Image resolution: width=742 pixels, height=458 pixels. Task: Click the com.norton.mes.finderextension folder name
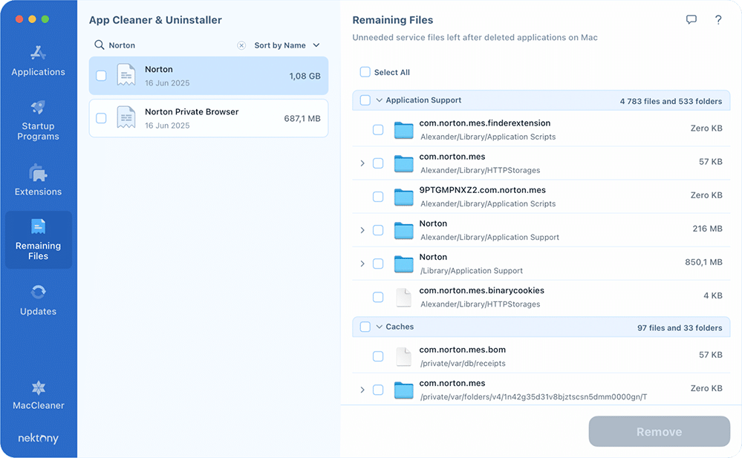pos(484,123)
